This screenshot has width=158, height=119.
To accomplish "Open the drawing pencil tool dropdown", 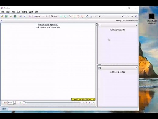I will pyautogui.click(x=123, y=16).
